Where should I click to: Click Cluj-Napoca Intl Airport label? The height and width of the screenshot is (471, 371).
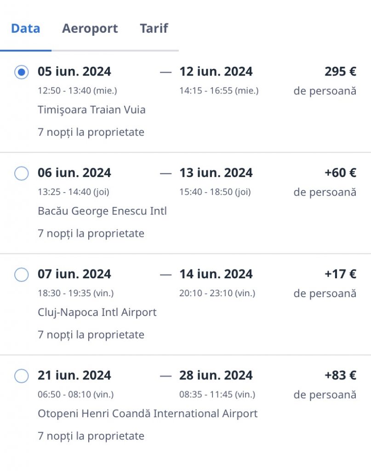(97, 312)
